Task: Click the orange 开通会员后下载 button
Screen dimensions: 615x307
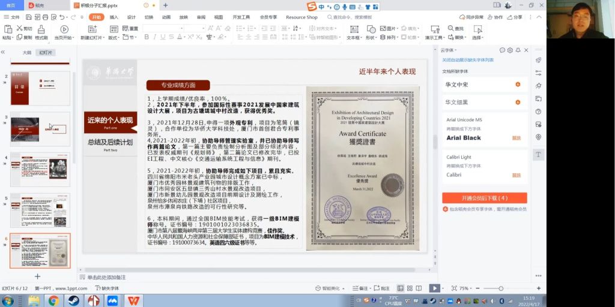Action: [484, 198]
